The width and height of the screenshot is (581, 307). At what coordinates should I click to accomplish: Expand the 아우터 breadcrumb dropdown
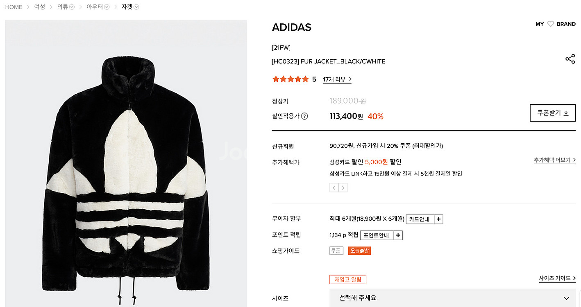pyautogui.click(x=107, y=7)
